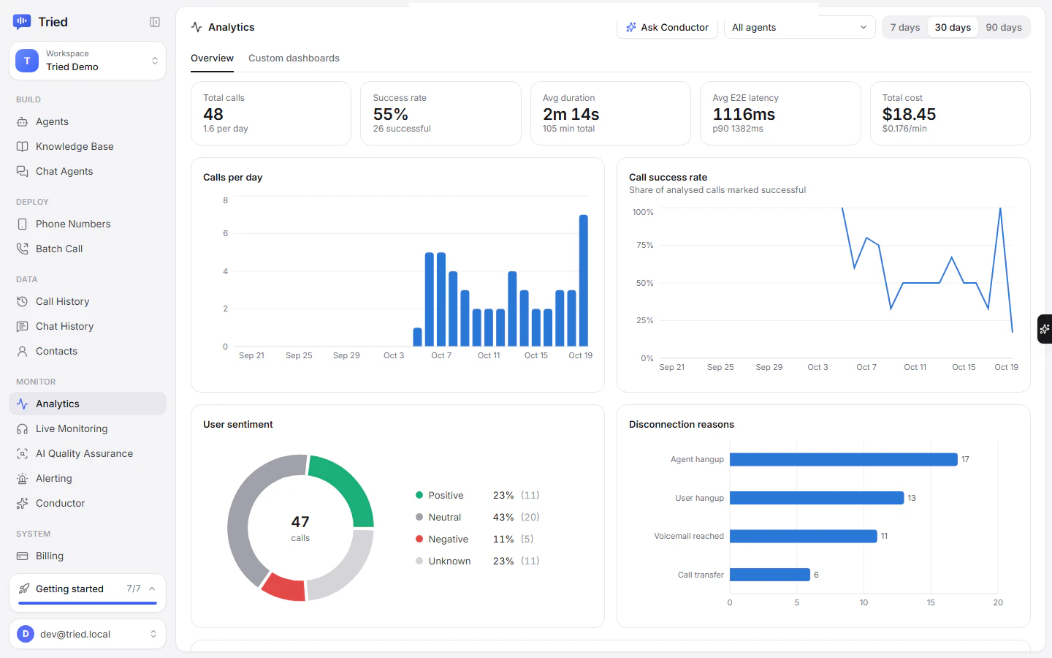Click the Agent hangup bar
Screen dimensions: 1052x658
[x=843, y=459]
